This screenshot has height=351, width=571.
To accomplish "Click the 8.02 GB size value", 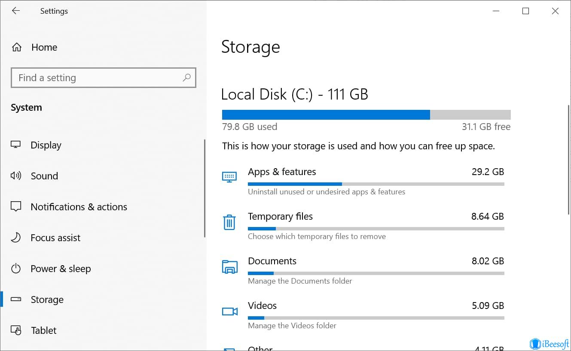I will click(488, 261).
